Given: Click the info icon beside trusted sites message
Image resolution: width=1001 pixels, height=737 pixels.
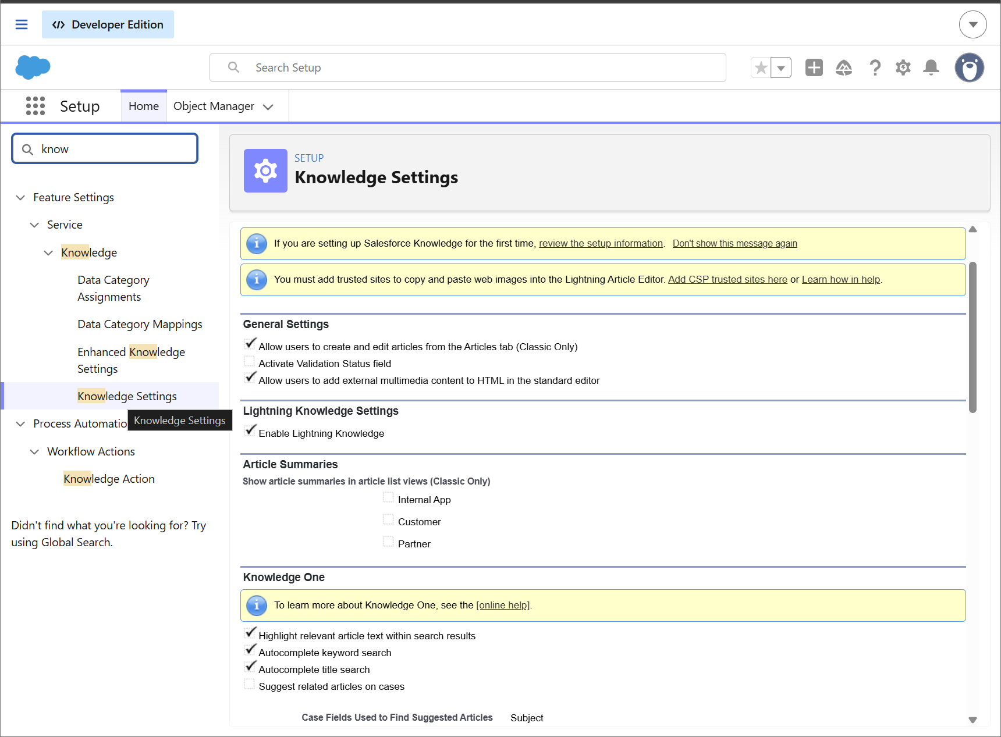Looking at the screenshot, I should 257,280.
